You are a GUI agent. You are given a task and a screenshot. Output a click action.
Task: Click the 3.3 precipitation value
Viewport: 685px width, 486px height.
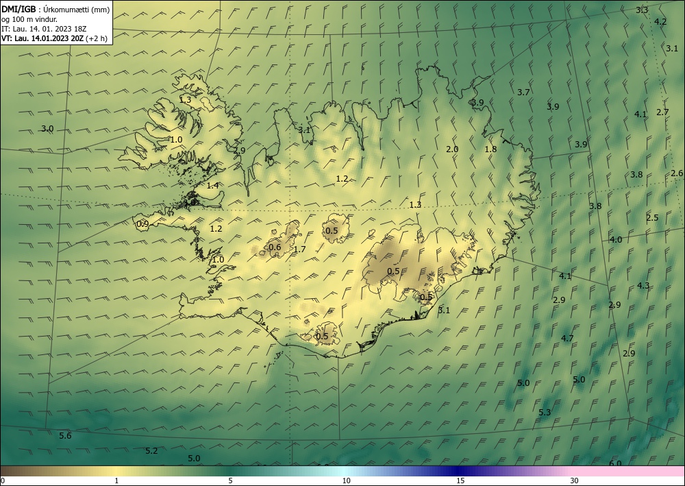642,10
